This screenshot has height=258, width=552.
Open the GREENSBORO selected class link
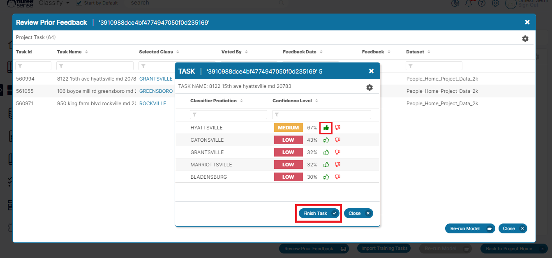[x=156, y=91]
